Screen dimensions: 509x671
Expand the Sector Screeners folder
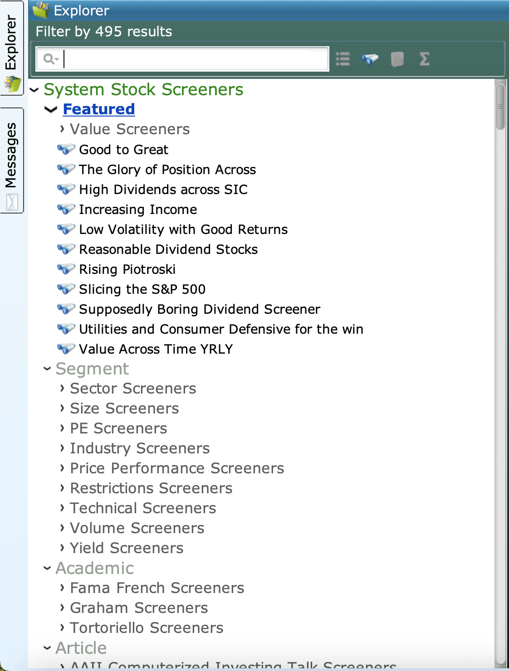[x=62, y=389]
